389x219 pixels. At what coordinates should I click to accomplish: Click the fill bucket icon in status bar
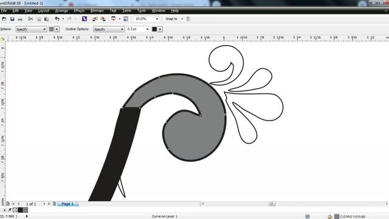(x=329, y=217)
